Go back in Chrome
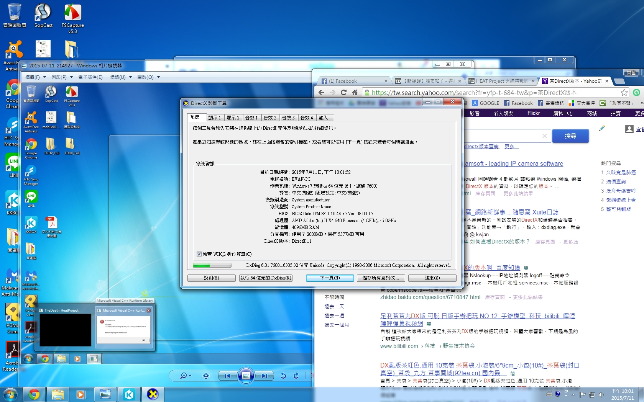 pyautogui.click(x=321, y=92)
